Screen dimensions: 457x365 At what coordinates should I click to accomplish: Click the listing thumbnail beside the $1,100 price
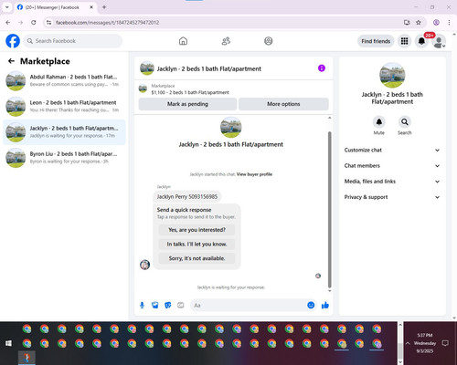coord(143,89)
